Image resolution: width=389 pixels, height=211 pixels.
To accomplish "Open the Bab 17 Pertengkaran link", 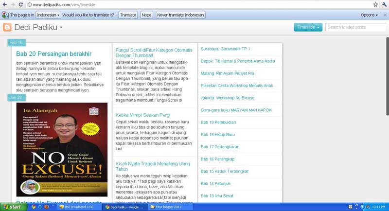I will pyautogui.click(x=220, y=147).
